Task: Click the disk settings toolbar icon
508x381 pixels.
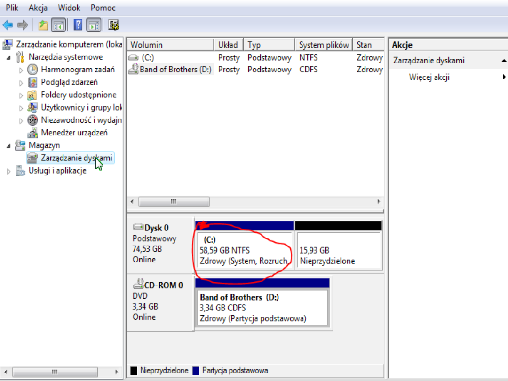Action: [x=113, y=24]
